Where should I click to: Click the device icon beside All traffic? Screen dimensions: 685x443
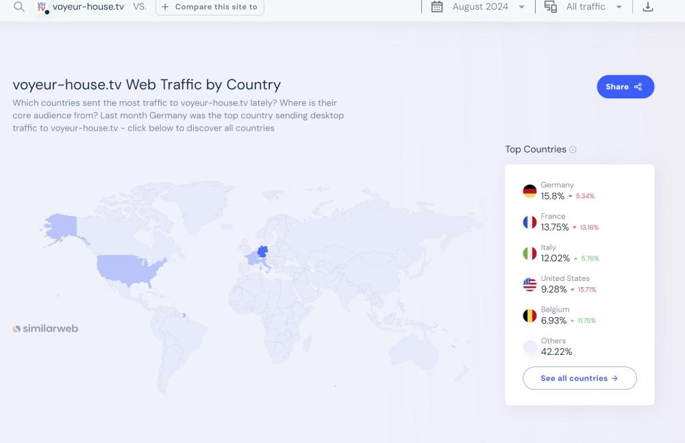coord(551,7)
